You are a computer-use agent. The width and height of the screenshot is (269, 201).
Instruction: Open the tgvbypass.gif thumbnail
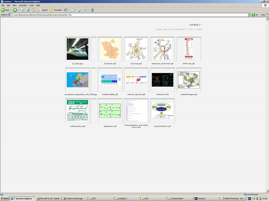point(110,111)
